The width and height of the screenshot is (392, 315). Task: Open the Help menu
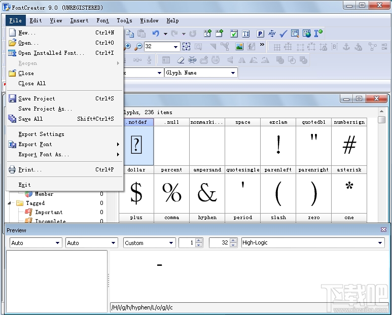(172, 20)
